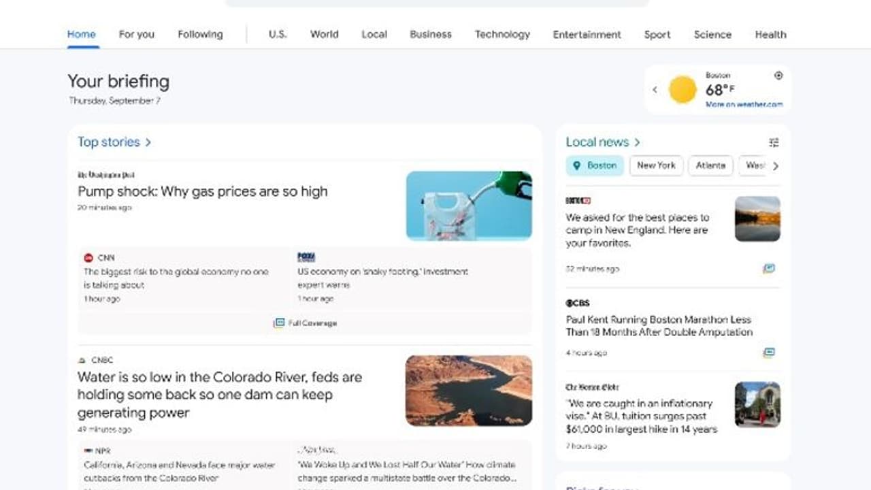
Task: Select the Atlanta city chip
Action: (710, 165)
